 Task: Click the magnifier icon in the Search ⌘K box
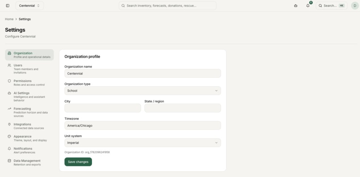[320, 6]
